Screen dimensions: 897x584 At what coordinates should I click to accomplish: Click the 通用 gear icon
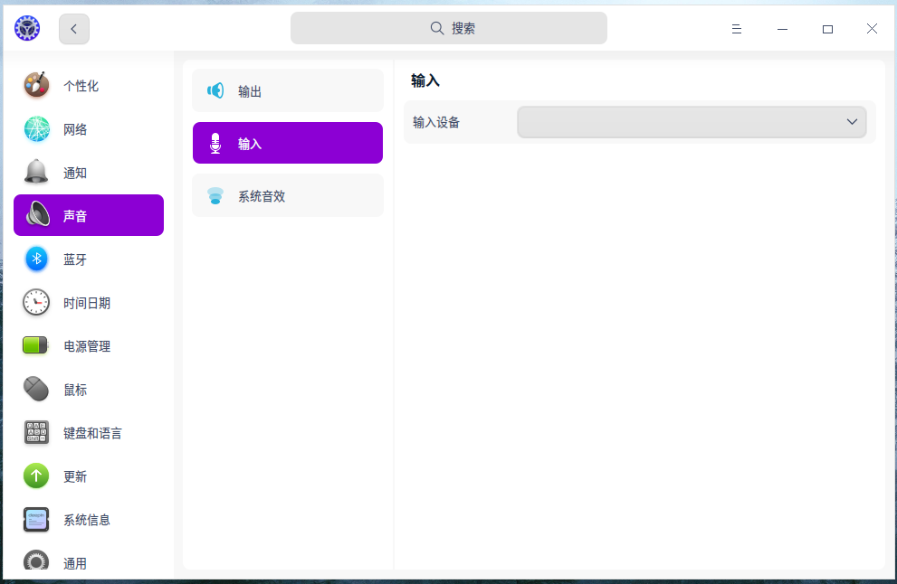(x=36, y=561)
